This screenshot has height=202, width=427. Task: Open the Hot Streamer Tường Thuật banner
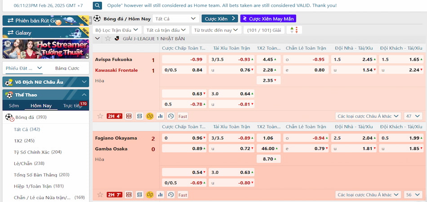45,49
